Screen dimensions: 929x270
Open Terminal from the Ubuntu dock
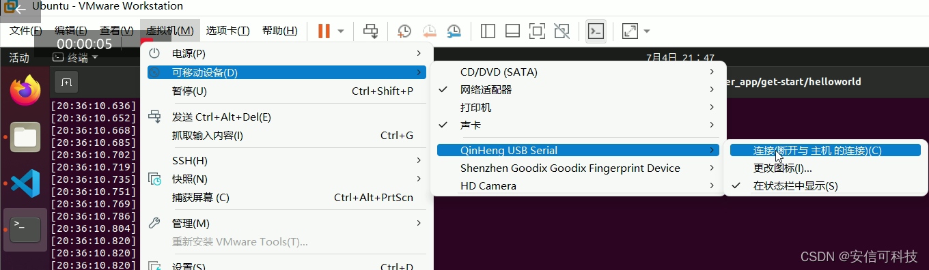[x=25, y=230]
